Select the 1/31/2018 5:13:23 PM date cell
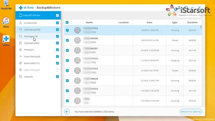215x121 pixels. point(150,101)
